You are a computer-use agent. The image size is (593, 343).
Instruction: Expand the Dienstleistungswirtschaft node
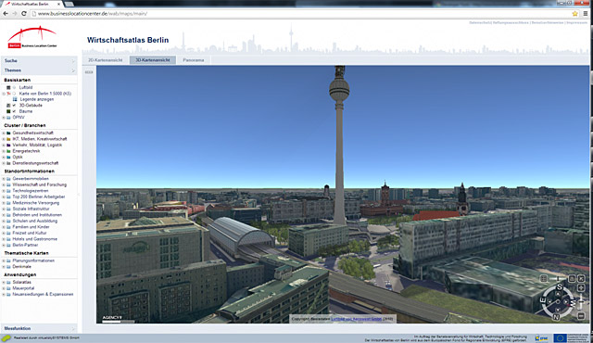4,163
